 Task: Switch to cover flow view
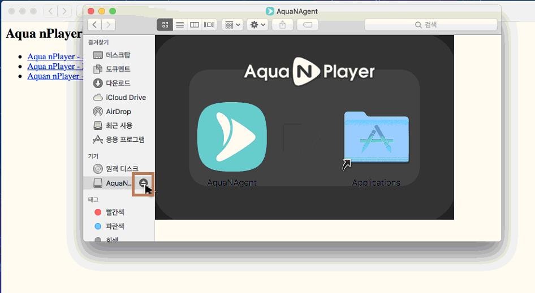tap(209, 25)
